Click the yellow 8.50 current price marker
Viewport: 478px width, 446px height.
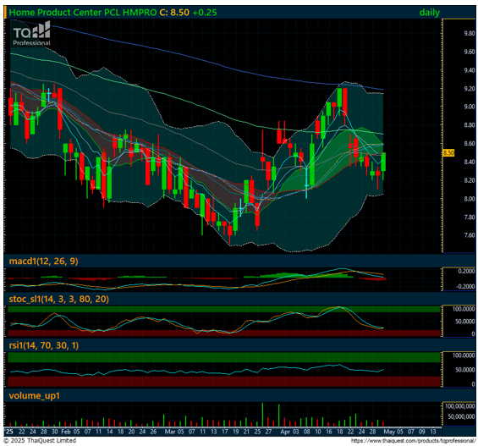click(x=448, y=152)
